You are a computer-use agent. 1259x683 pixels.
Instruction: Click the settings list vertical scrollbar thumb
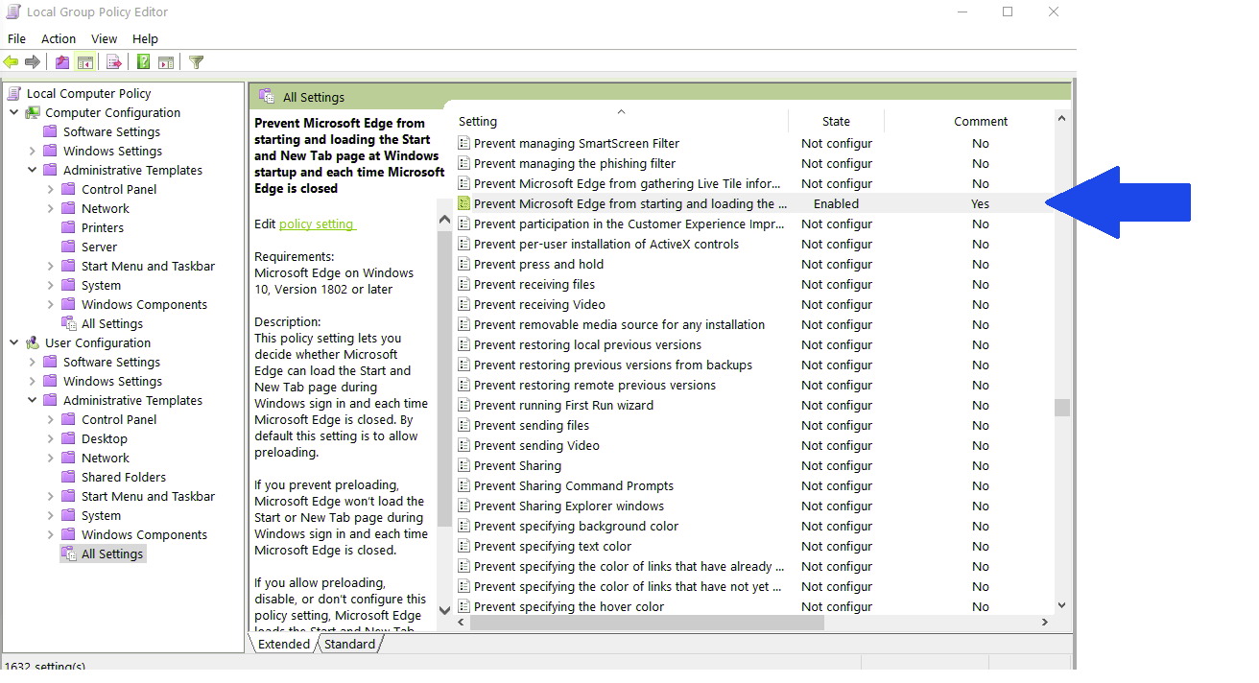click(x=1061, y=408)
